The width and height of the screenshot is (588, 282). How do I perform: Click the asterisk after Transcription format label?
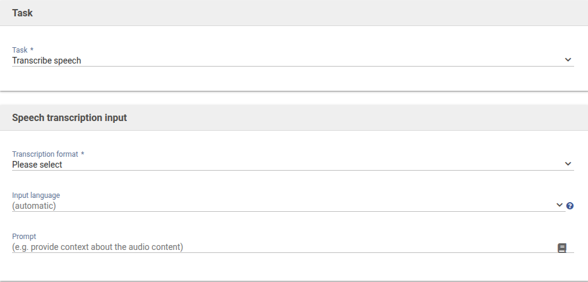82,154
